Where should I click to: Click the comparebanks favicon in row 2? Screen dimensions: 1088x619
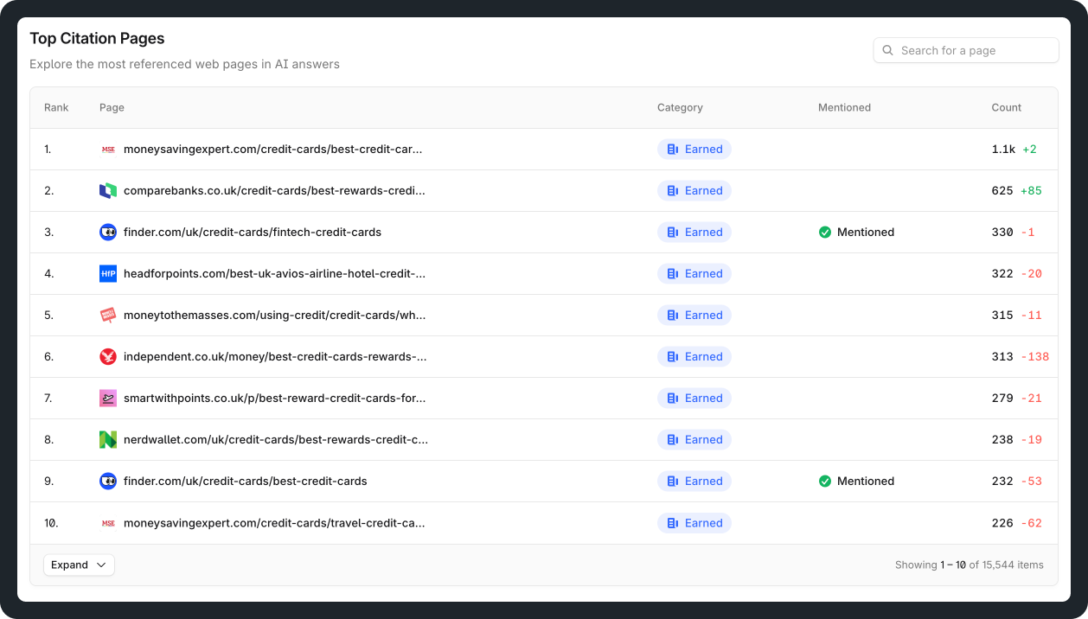coord(108,191)
